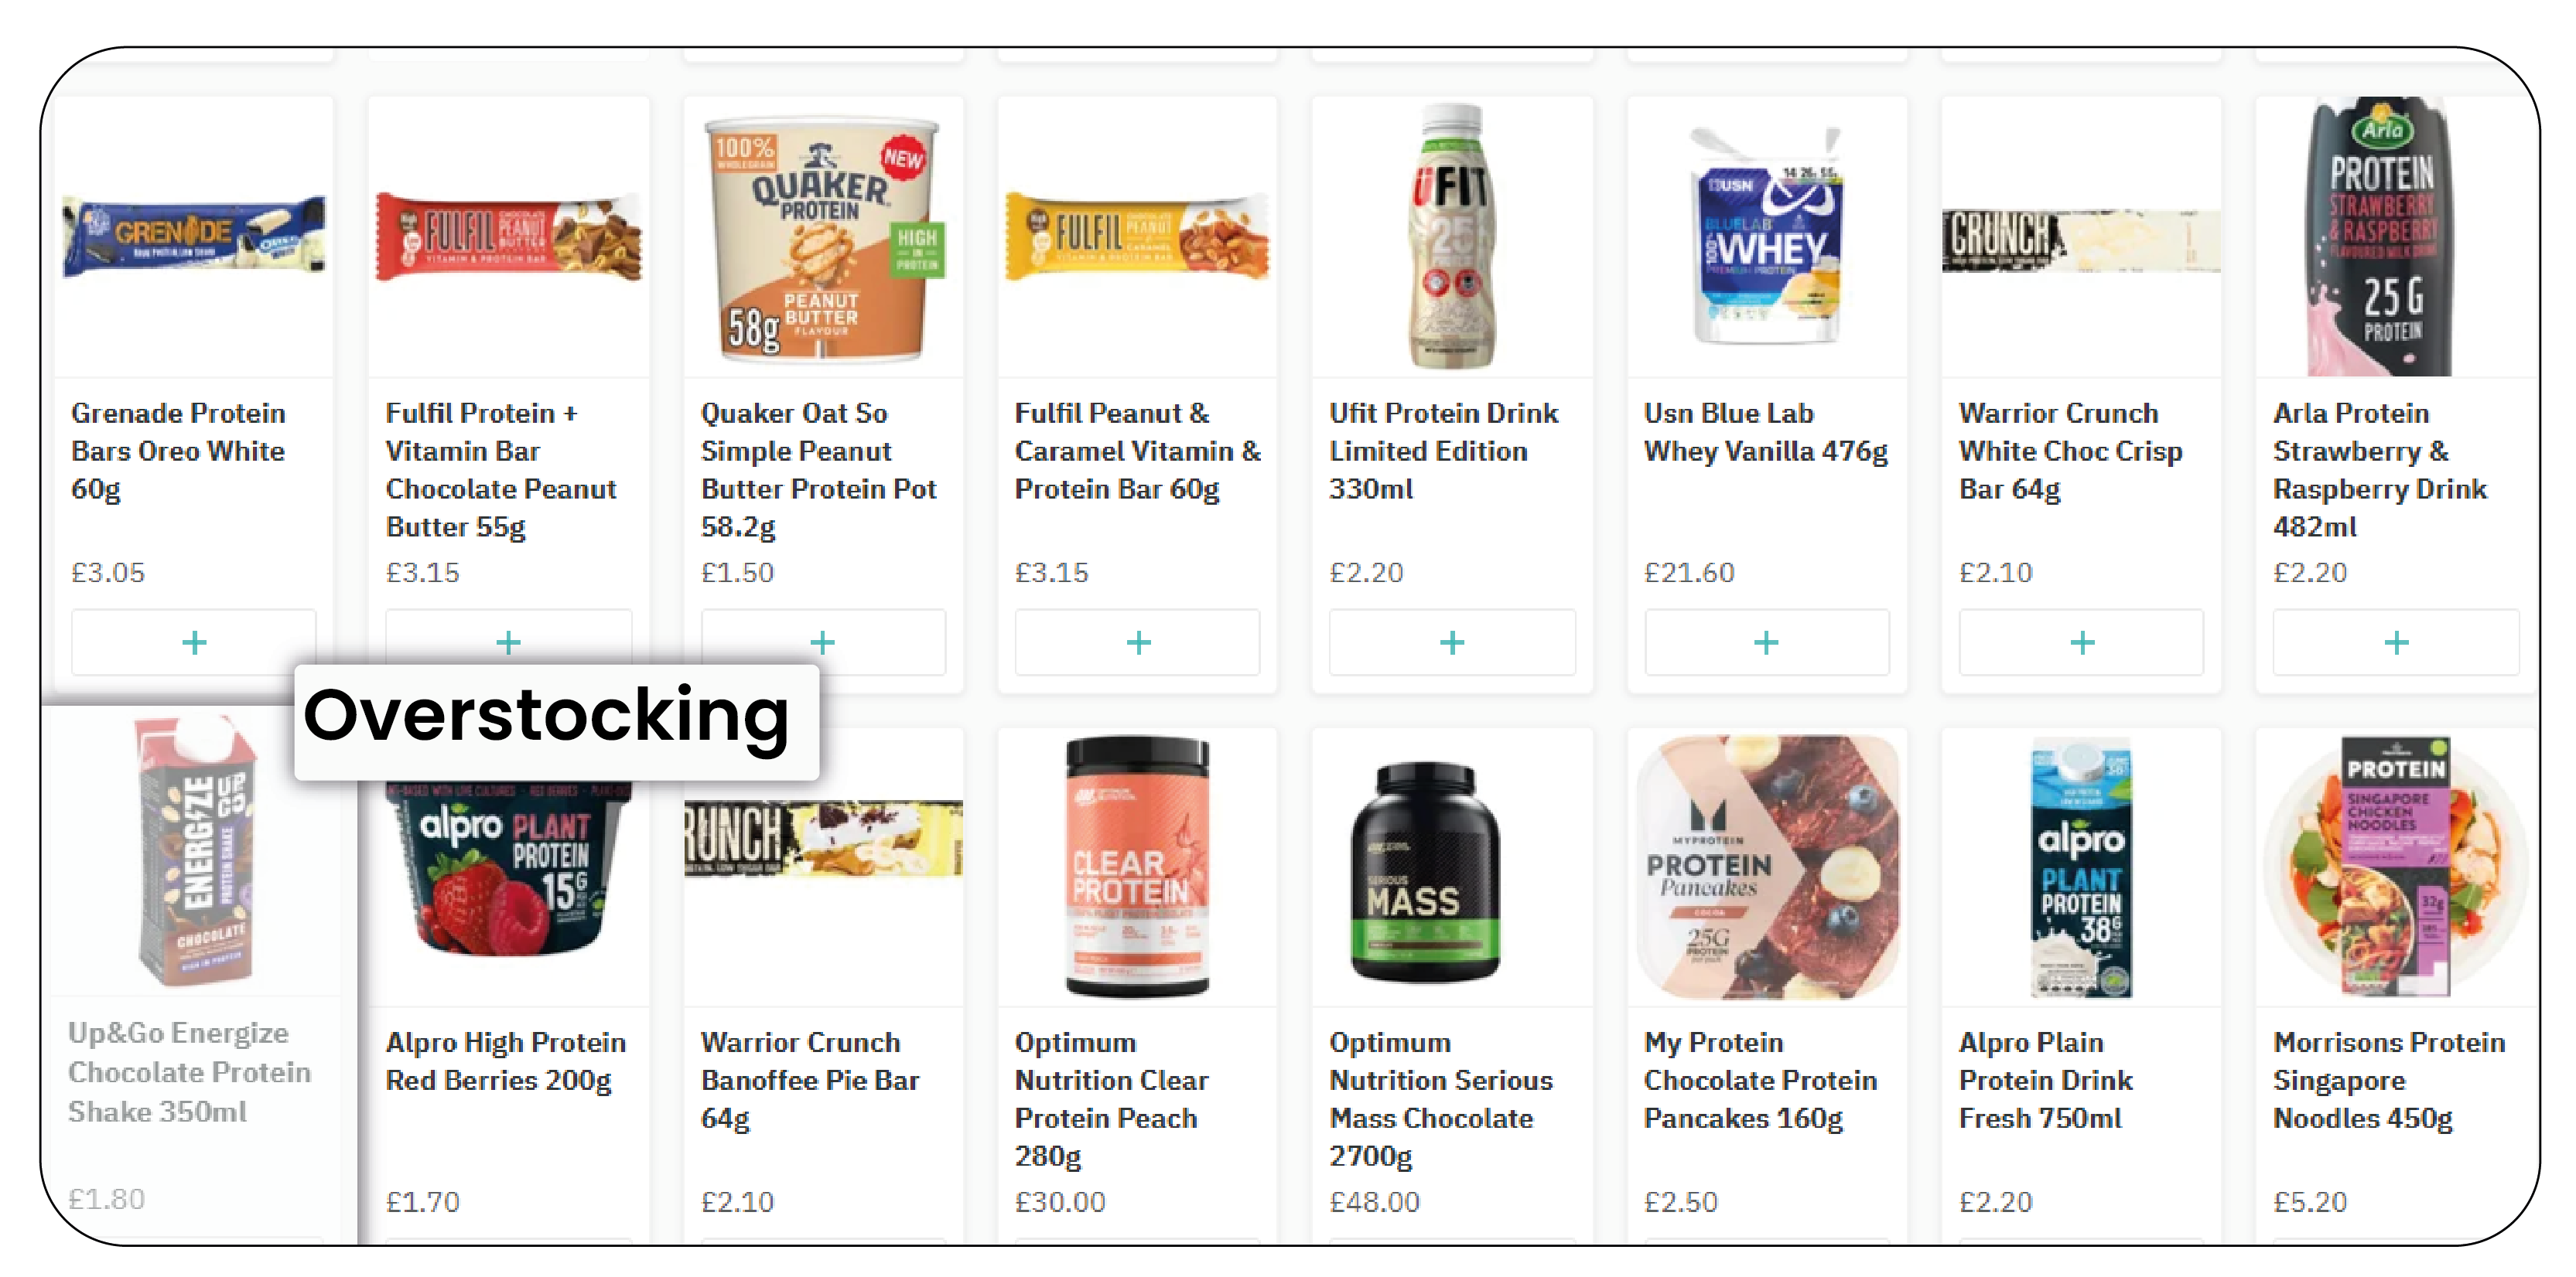
Task: Add Arla Protein Strawberry & Raspberry Drink
Action: pyautogui.click(x=2396, y=642)
